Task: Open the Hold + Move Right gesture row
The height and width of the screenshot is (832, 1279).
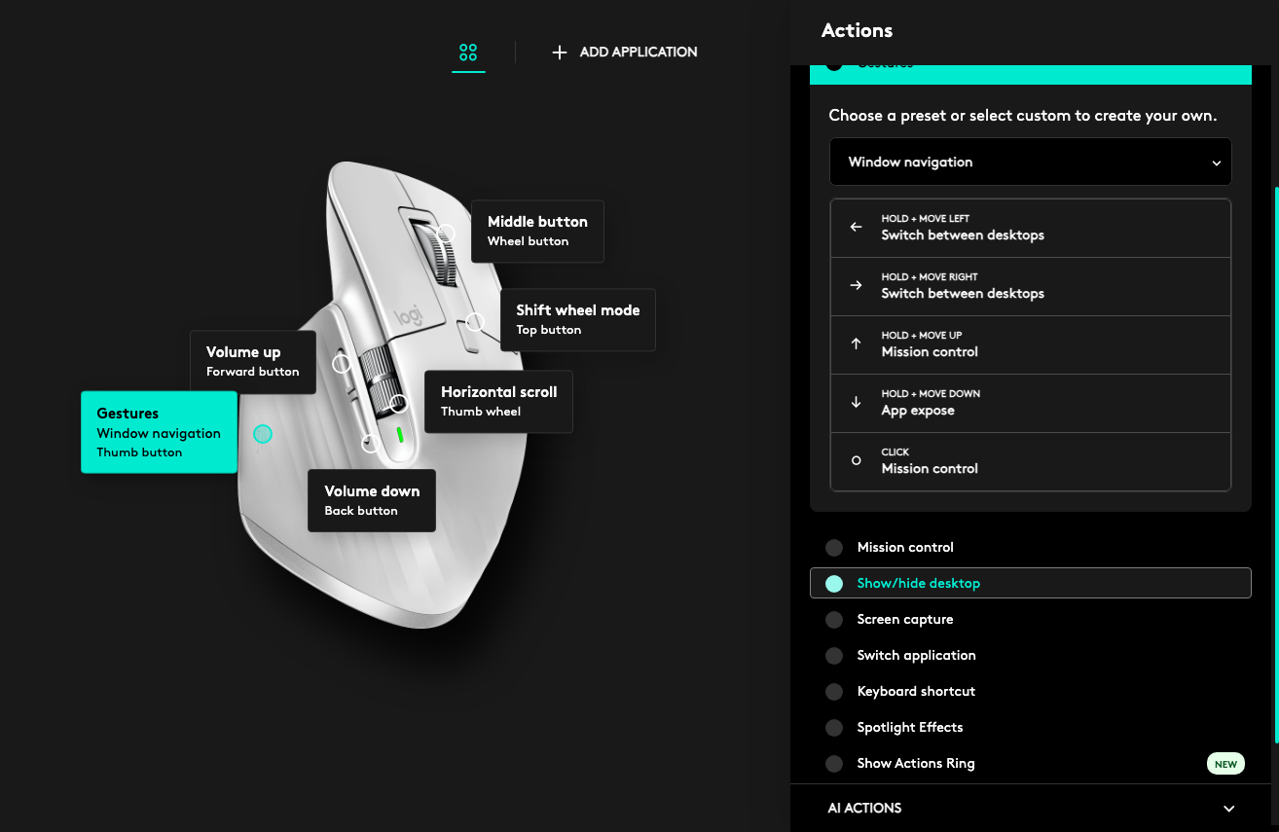Action: tap(1031, 287)
